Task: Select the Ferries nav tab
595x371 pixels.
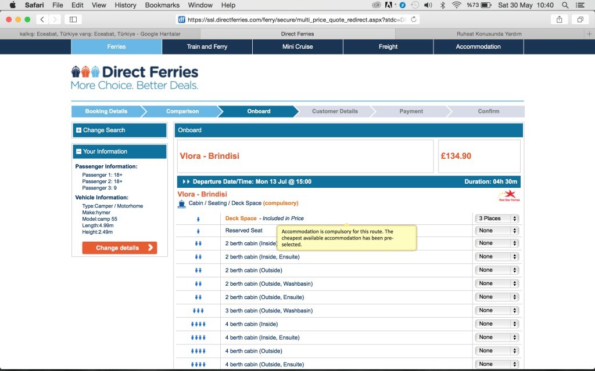Action: coord(116,46)
